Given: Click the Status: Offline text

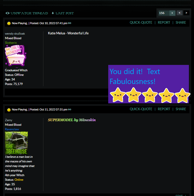Looking at the screenshot, I should point(14,75).
